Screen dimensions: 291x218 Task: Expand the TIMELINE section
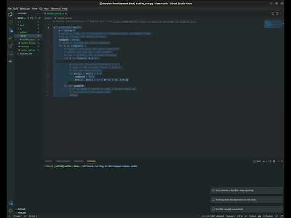point(22,213)
